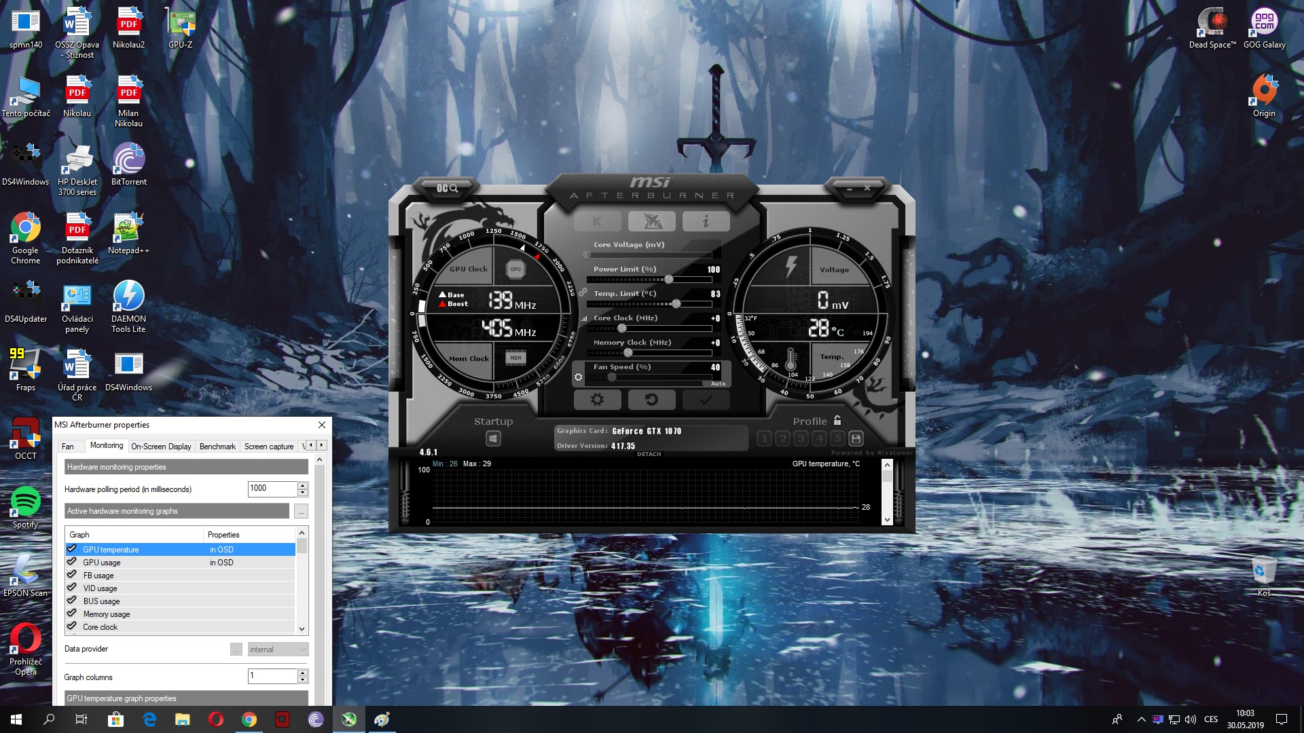
Task: Click the save profile floppy icon
Action: 856,438
